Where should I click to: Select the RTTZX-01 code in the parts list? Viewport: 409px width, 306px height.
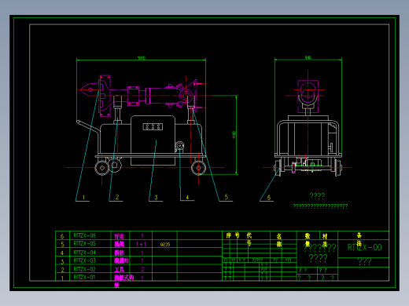[85, 277]
